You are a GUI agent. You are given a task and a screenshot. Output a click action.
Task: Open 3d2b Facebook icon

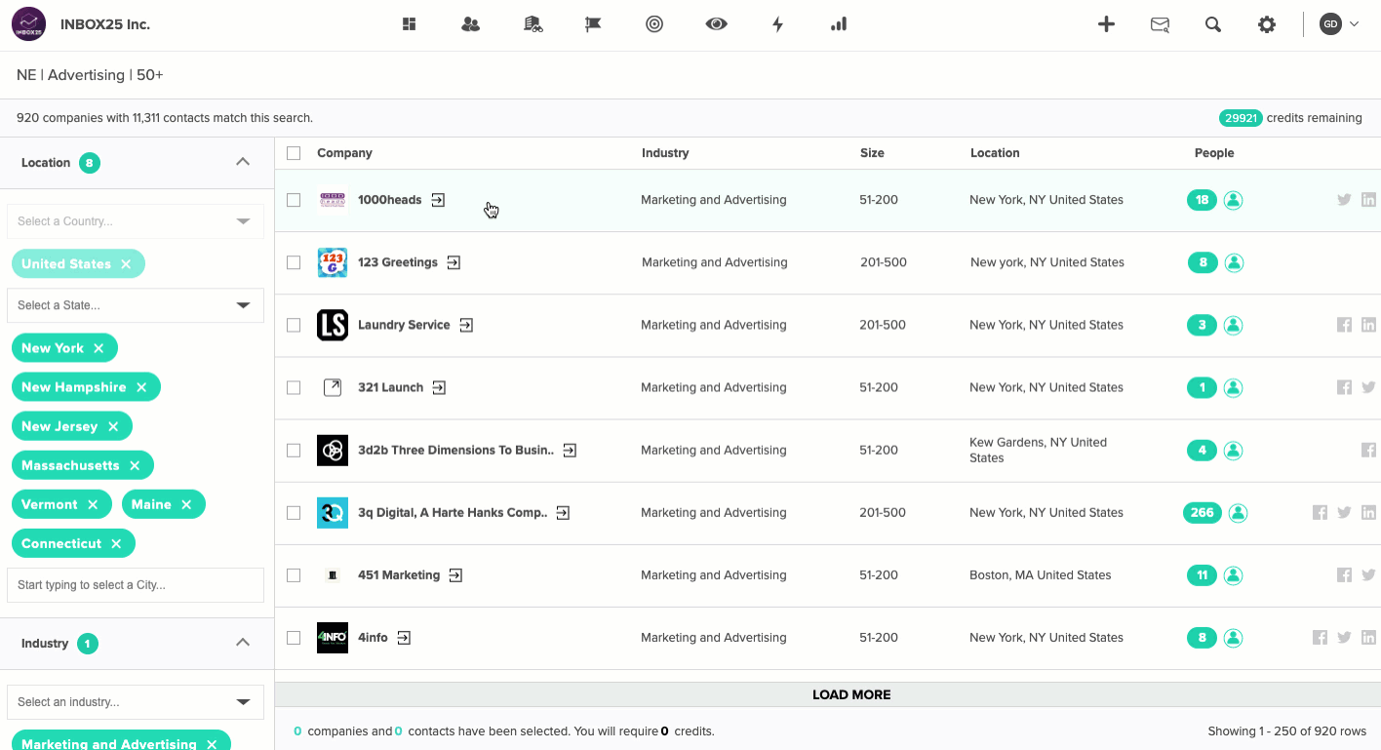point(1368,450)
